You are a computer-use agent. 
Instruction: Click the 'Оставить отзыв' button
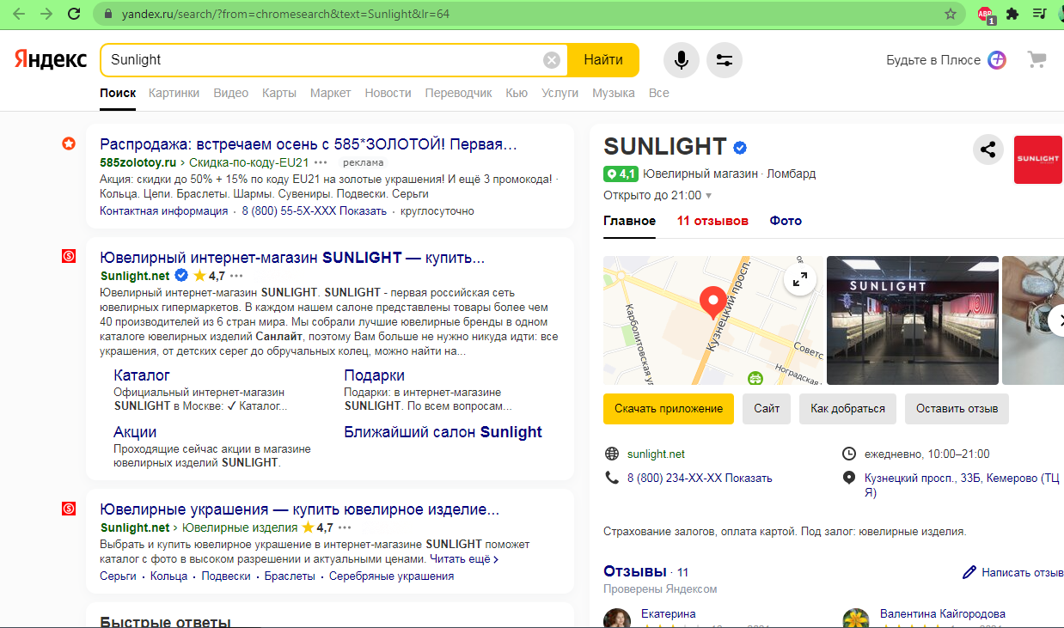(x=957, y=409)
